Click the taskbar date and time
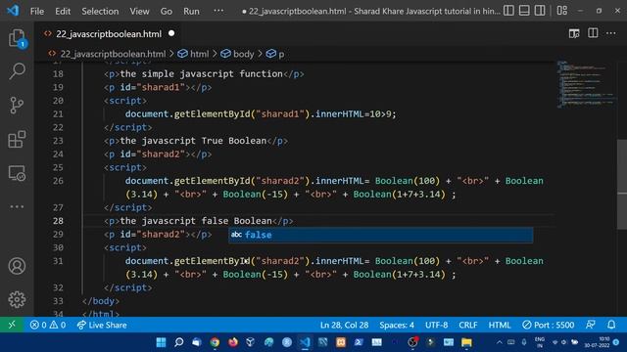The width and height of the screenshot is (627, 352). [x=597, y=342]
